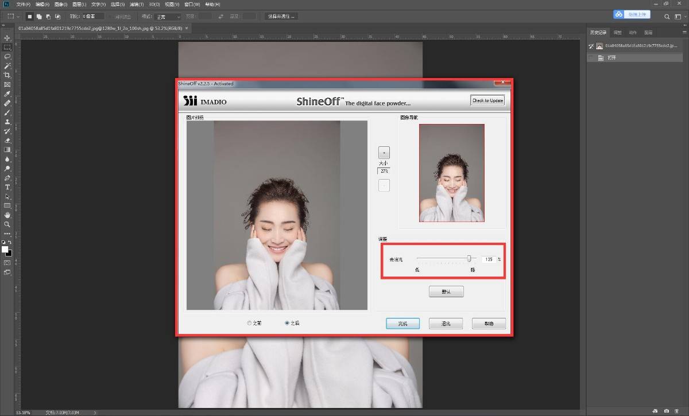
Task: Click the Subtract from Selection mode icon
Action: (x=48, y=16)
